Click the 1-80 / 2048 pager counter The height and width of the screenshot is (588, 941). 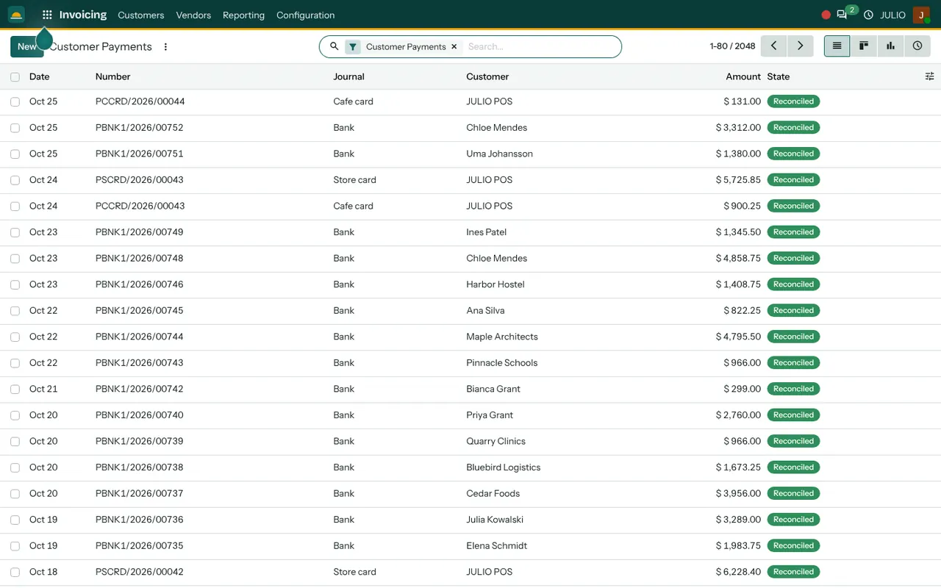pyautogui.click(x=732, y=46)
